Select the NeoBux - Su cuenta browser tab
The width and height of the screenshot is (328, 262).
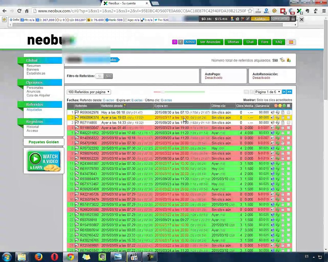tap(125, 3)
